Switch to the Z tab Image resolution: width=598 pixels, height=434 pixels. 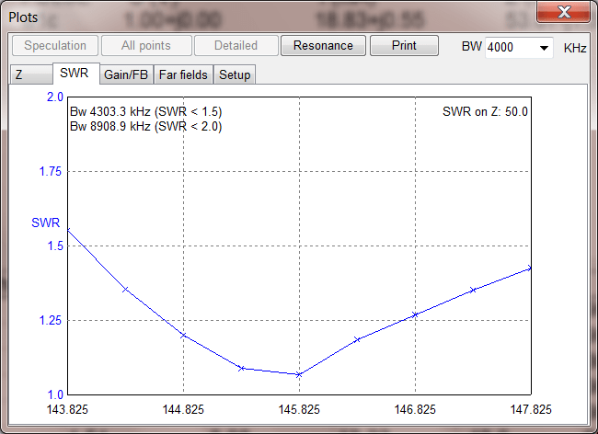(19, 74)
